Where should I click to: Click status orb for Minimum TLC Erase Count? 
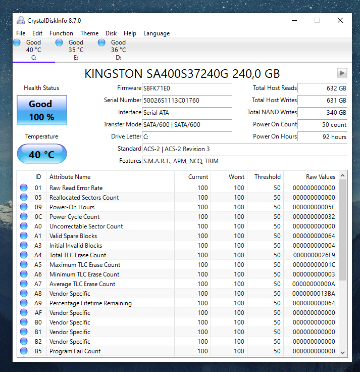click(x=24, y=274)
